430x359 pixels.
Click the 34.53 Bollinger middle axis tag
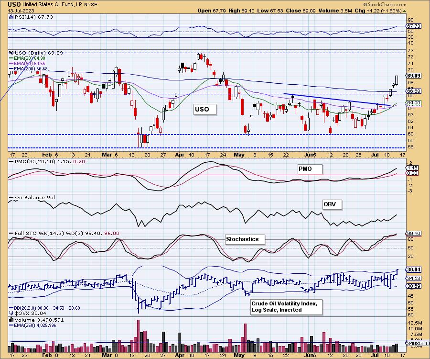pyautogui.click(x=414, y=278)
